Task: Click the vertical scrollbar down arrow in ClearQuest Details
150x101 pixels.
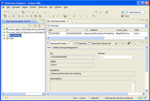Action: coord(147,91)
